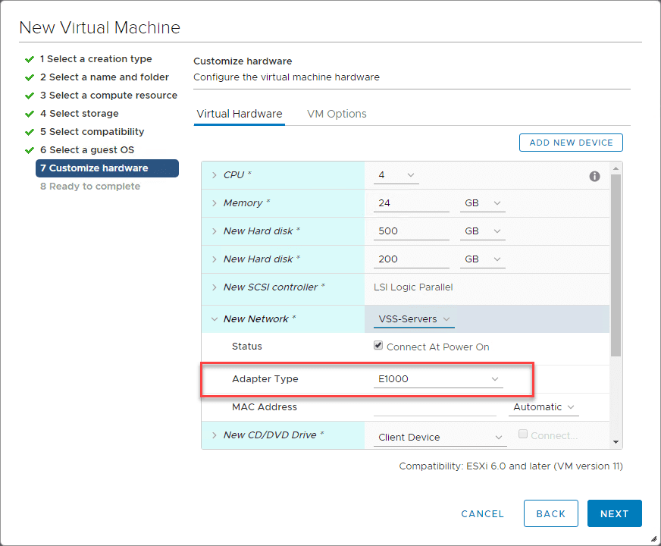Click the CPU info icon
This screenshot has width=661, height=546.
(594, 176)
